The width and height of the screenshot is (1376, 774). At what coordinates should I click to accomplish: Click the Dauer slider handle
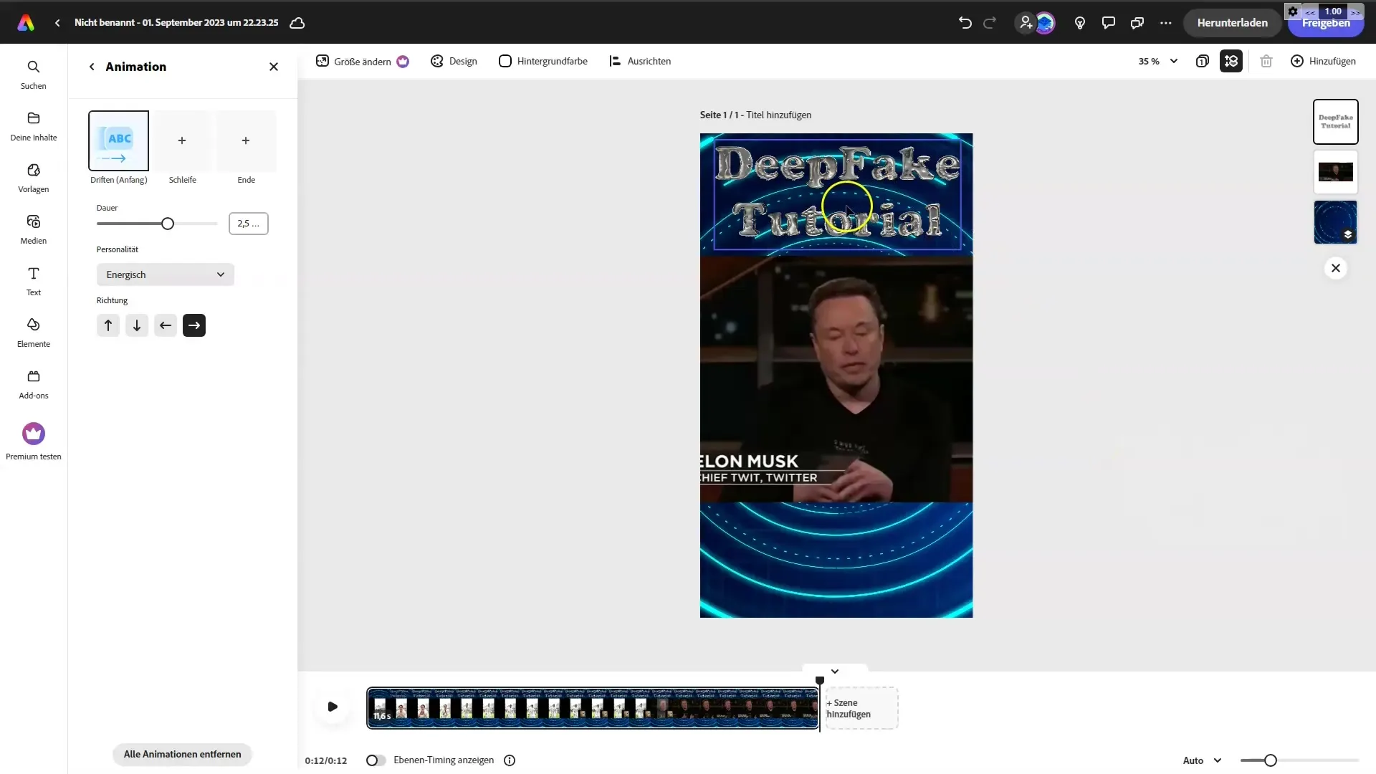point(168,224)
